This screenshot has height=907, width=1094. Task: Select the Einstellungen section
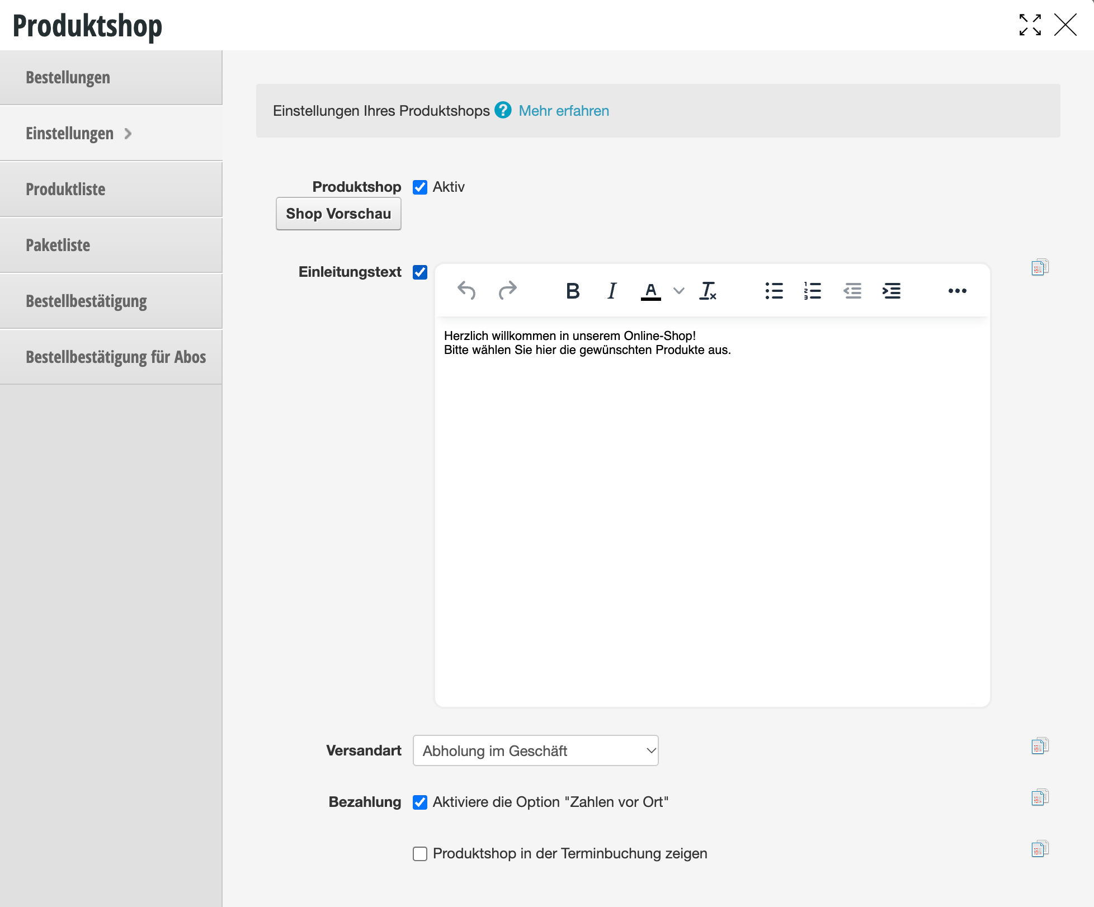(111, 133)
